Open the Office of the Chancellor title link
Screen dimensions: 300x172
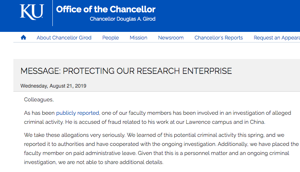[106, 9]
